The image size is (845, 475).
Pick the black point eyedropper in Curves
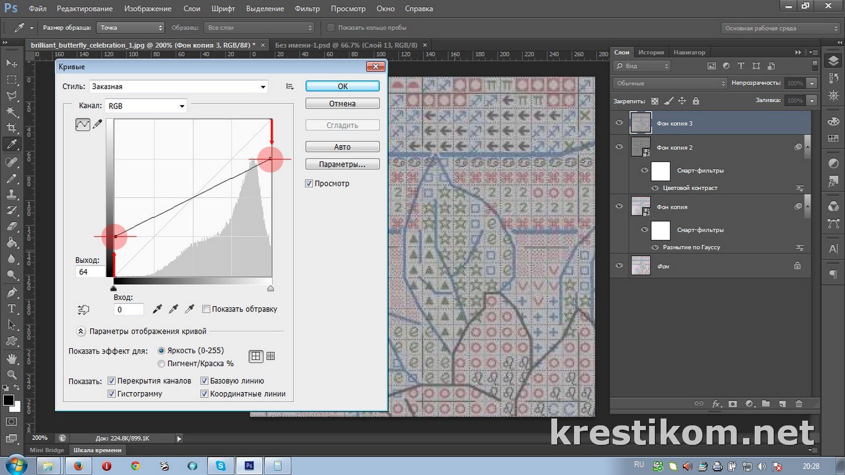click(157, 309)
